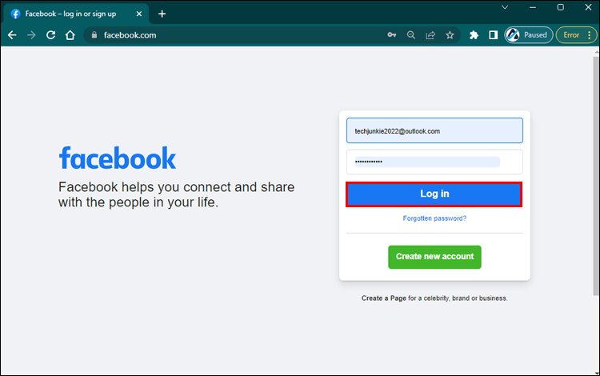Bookmark this tab with the star icon
Image resolution: width=600 pixels, height=376 pixels.
(450, 35)
